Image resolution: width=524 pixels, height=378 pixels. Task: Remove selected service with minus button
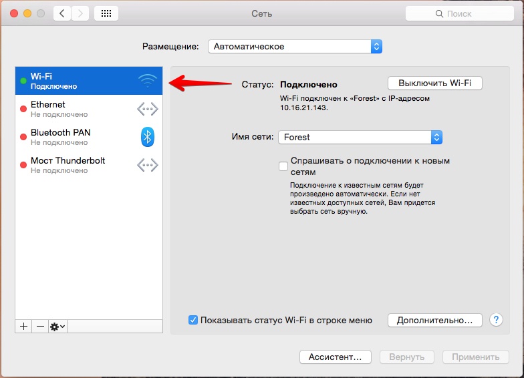pyautogui.click(x=40, y=326)
